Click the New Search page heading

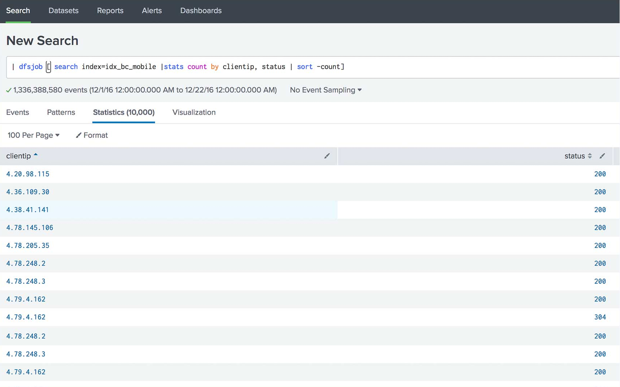click(x=42, y=41)
